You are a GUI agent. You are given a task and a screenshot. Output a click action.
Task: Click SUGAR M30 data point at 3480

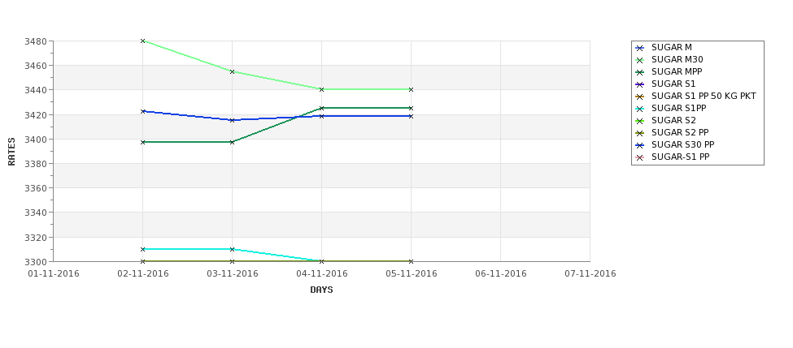coord(142,41)
